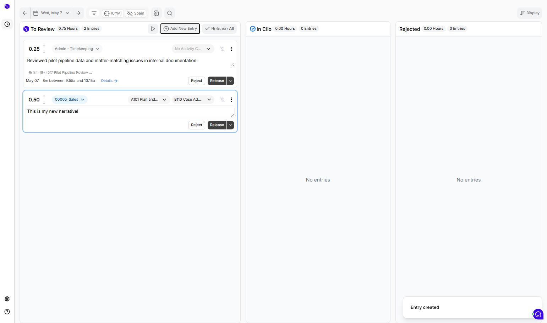Click no-charge icon on 0.25 entry
The width and height of the screenshot is (547, 323).
pyautogui.click(x=222, y=49)
